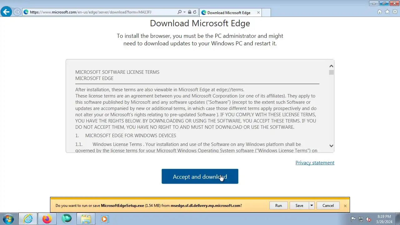400x225 pixels.
Task: Launch Firefox from the taskbar
Action: click(x=47, y=219)
